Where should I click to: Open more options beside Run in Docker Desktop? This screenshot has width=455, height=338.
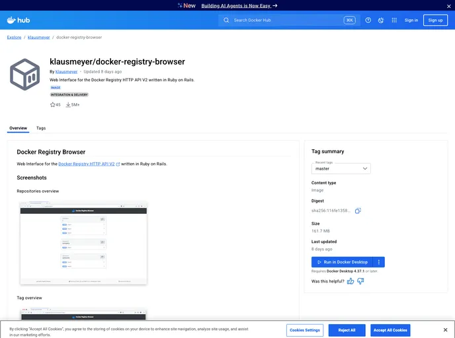pos(379,262)
